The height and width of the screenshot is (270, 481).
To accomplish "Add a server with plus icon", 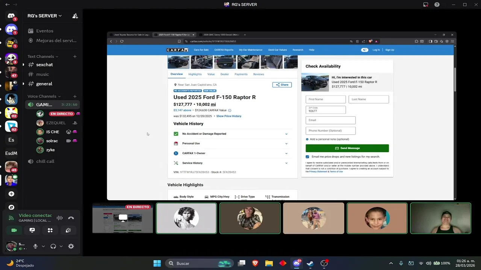I will 11,194.
